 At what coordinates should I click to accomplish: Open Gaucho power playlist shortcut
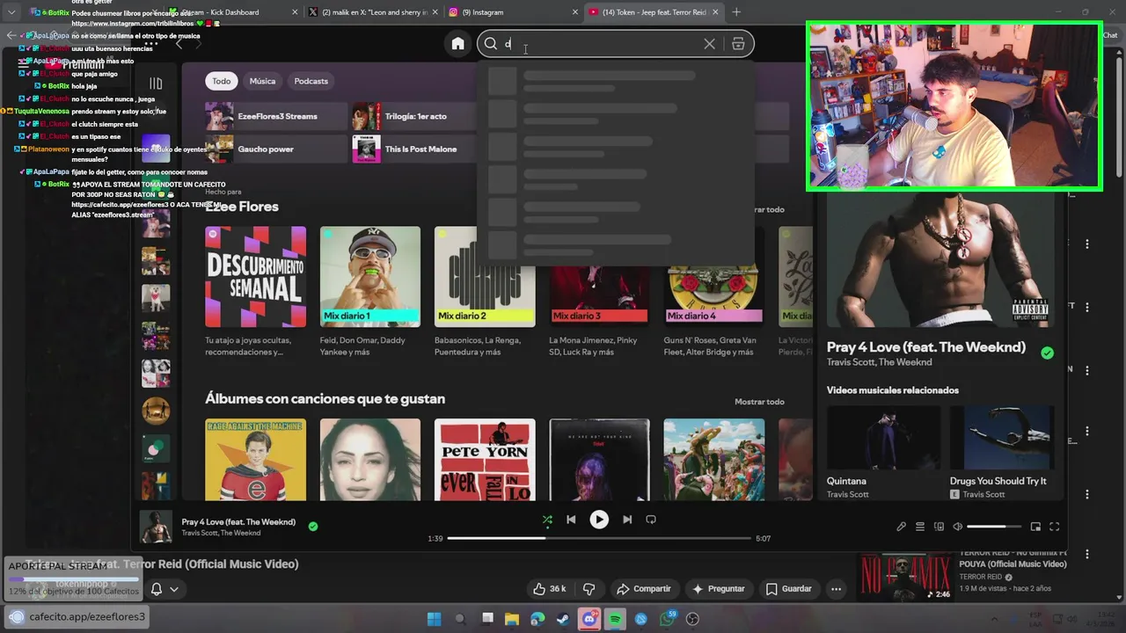point(276,149)
